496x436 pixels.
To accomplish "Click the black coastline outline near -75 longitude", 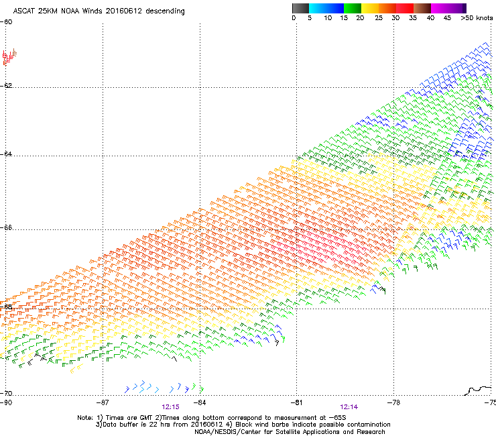I will pyautogui.click(x=478, y=390).
